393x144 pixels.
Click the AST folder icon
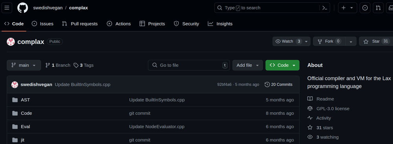pos(15,100)
